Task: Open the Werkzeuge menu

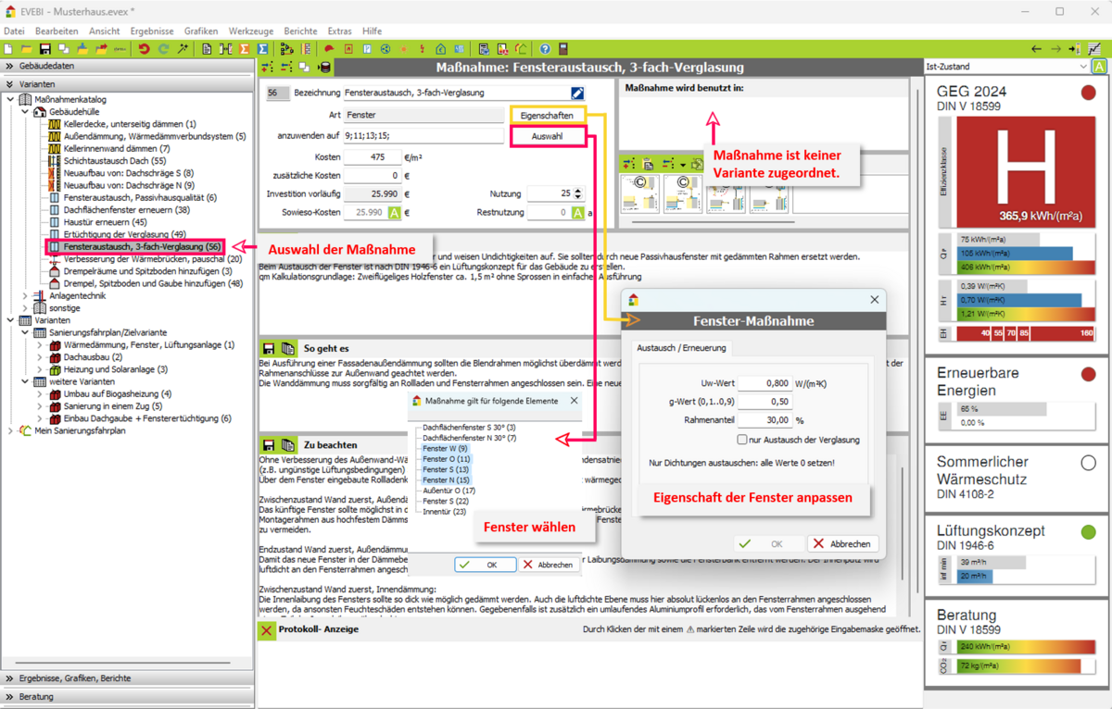Action: pos(250,31)
